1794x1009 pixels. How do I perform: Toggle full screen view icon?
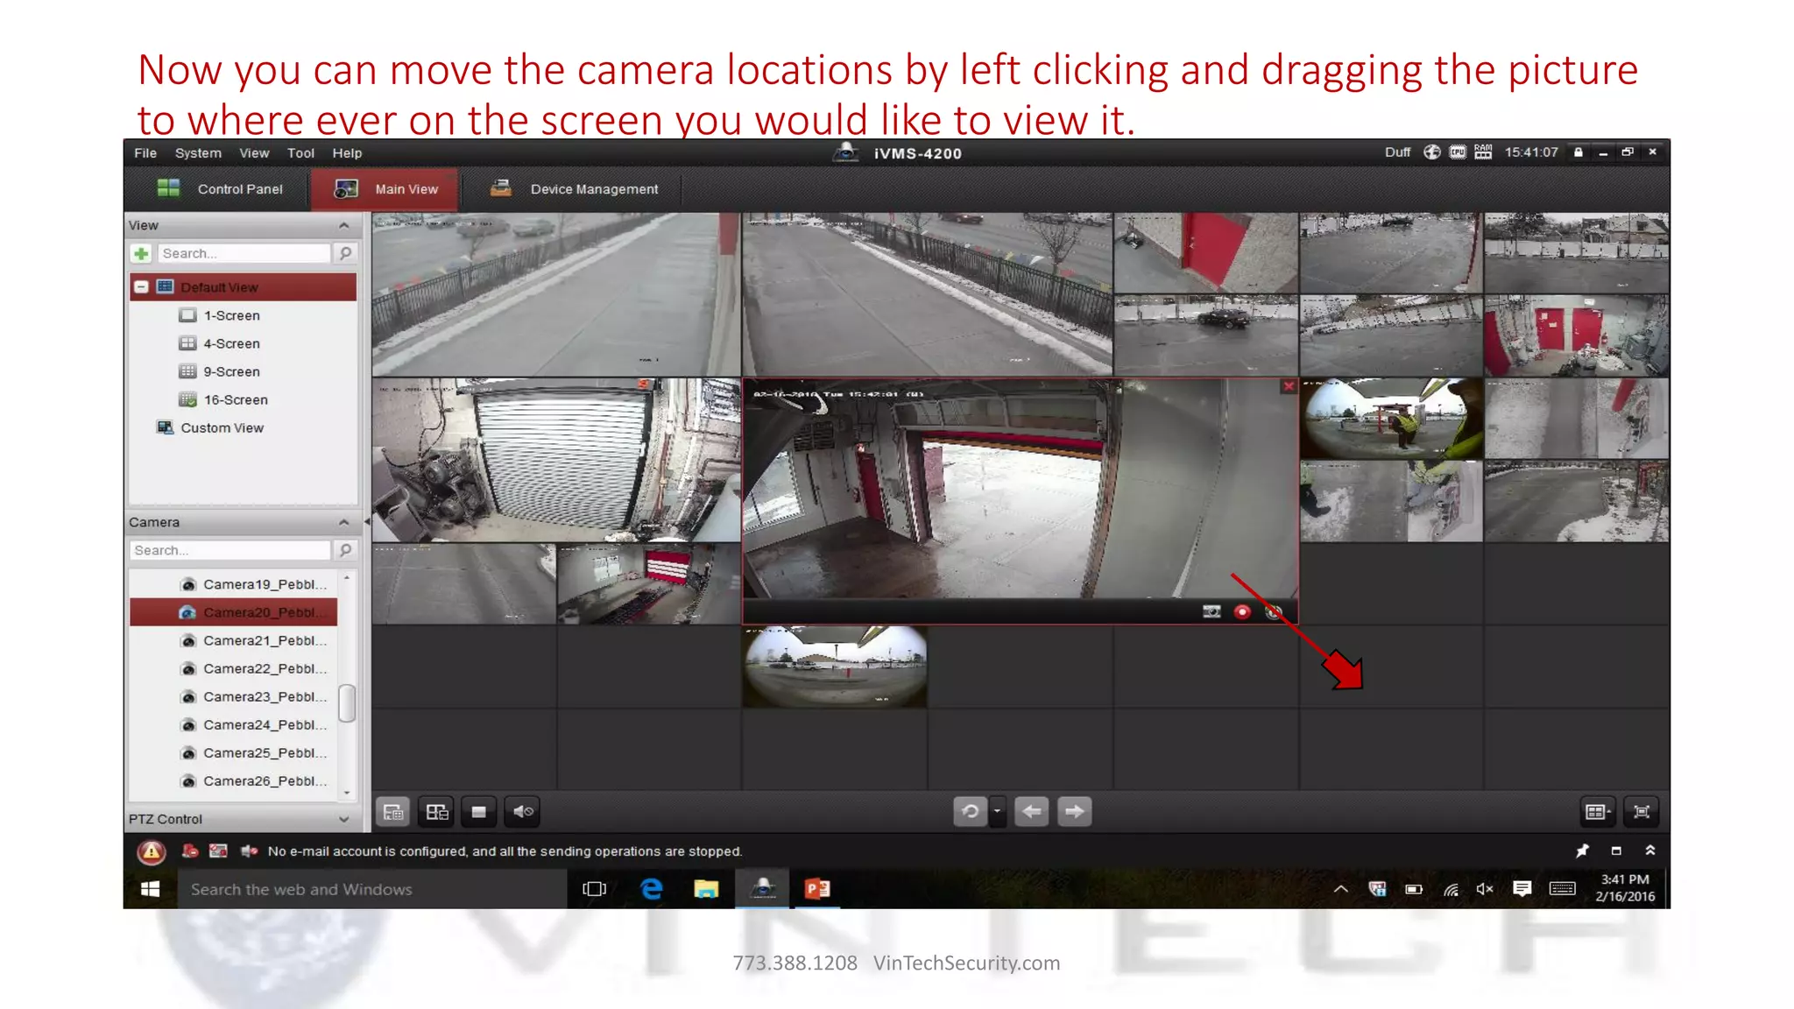click(x=1642, y=812)
